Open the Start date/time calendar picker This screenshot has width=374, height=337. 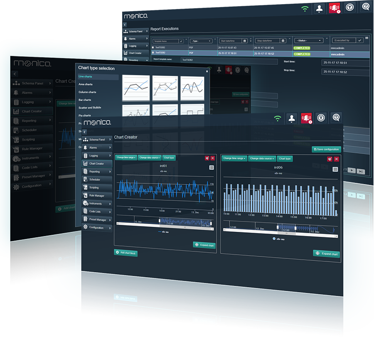(x=244, y=41)
